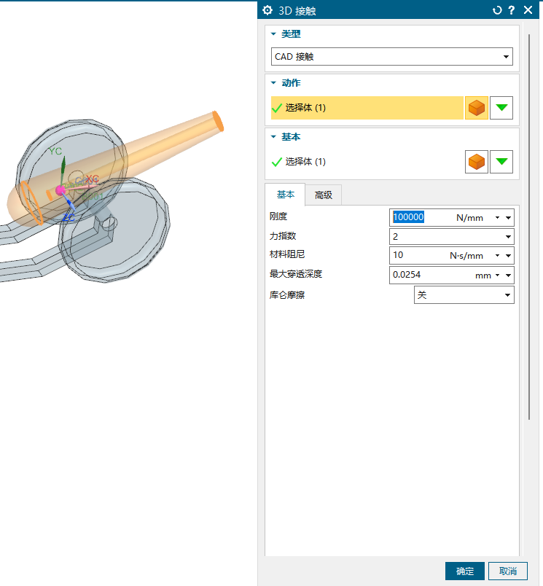Open the help question mark icon
This screenshot has width=543, height=586.
point(512,10)
